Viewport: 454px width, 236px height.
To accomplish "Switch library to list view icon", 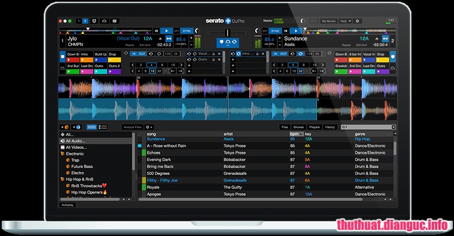I will point(103,127).
